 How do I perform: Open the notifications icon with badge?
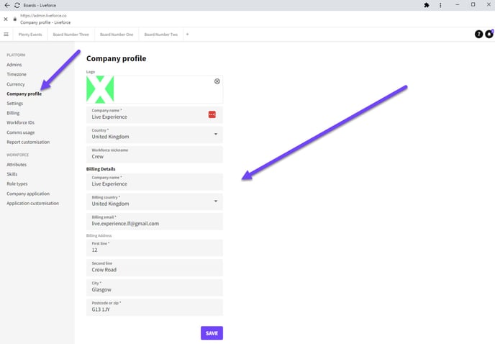tap(489, 34)
